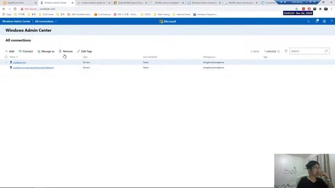Clear selection with the X beside '1 selected'

278,51
